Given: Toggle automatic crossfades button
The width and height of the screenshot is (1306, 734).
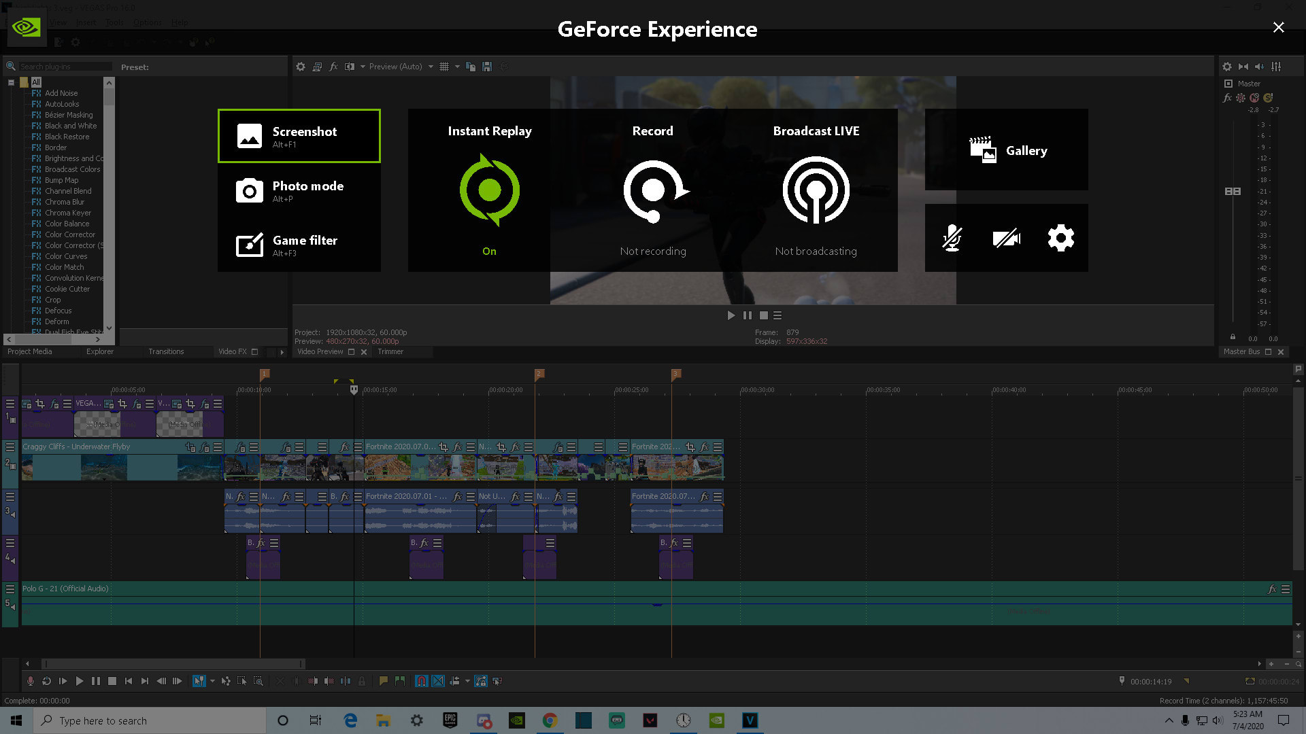Looking at the screenshot, I should click(x=438, y=681).
